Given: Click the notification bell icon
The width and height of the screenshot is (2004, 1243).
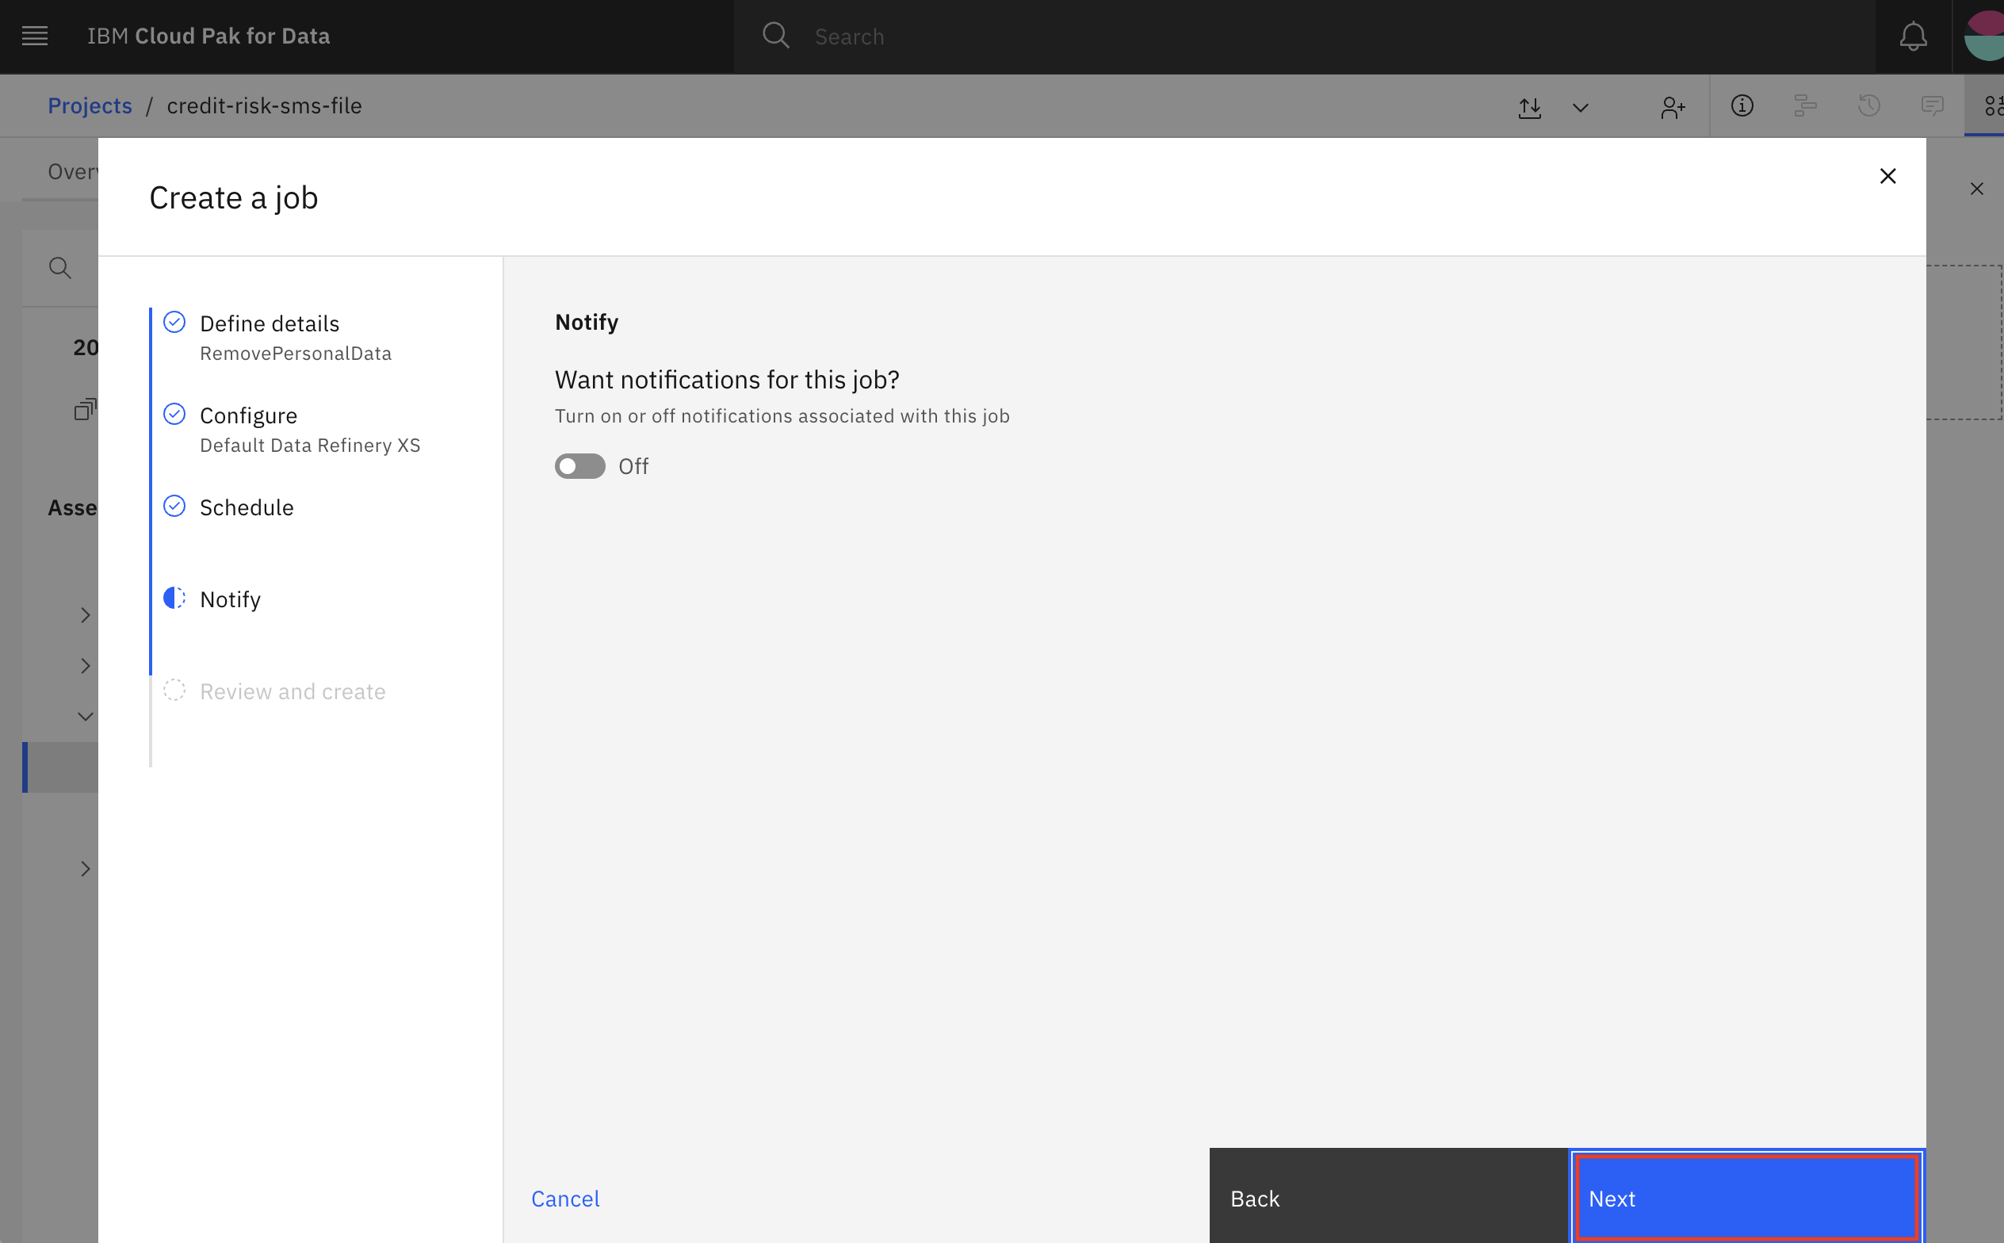Looking at the screenshot, I should click(x=1914, y=36).
